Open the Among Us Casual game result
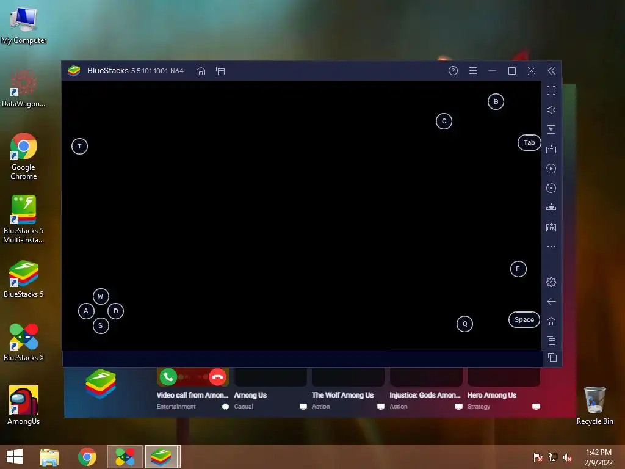Screen dimensions: 625x469 (270, 390)
